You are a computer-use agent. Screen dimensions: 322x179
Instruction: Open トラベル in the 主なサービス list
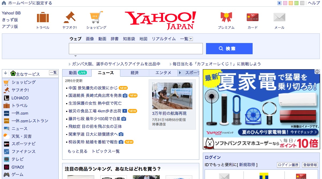pyautogui.click(x=20, y=106)
